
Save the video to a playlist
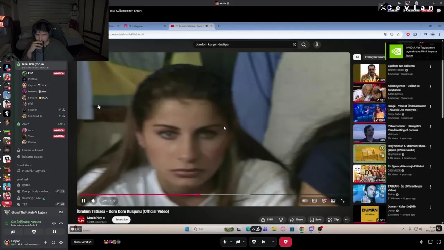pos(315,219)
